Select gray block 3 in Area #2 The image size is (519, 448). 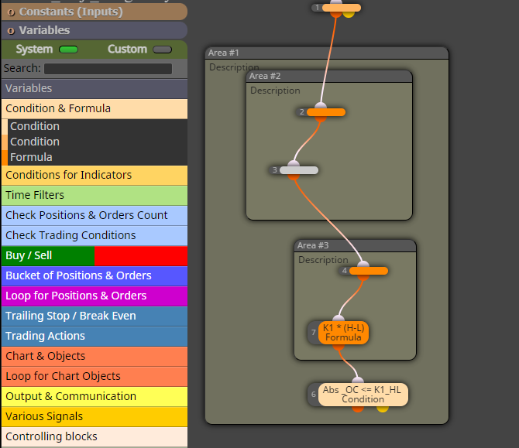click(x=299, y=170)
